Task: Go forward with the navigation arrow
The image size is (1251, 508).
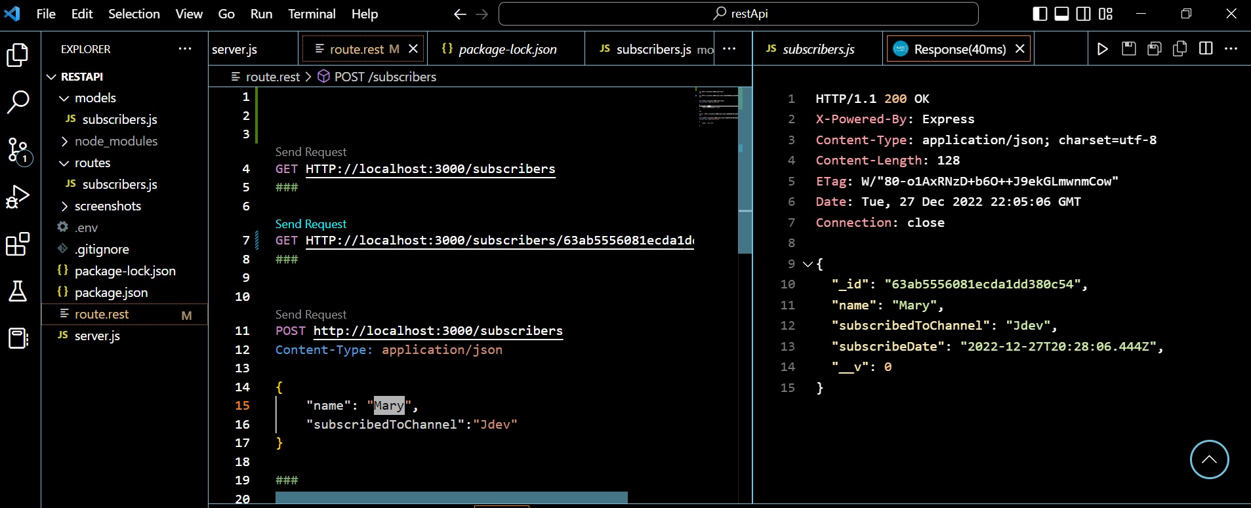Action: tap(482, 14)
